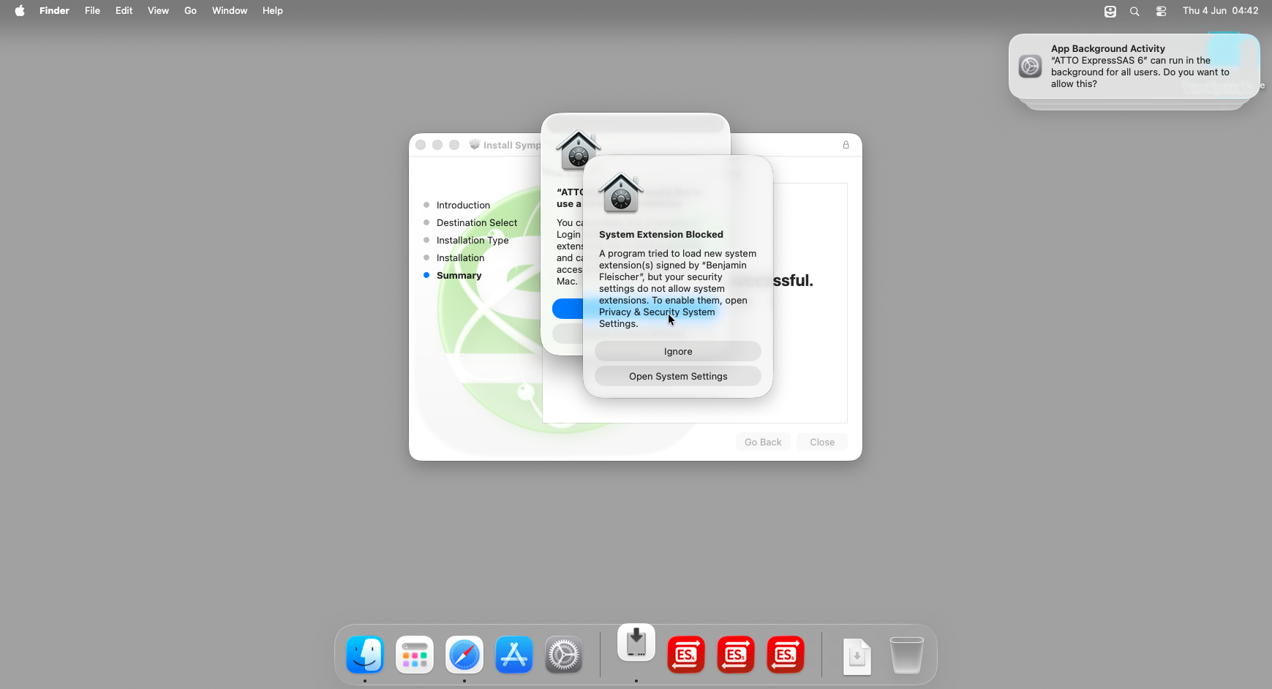Open the Edit menu
1272x689 pixels.
coord(124,10)
